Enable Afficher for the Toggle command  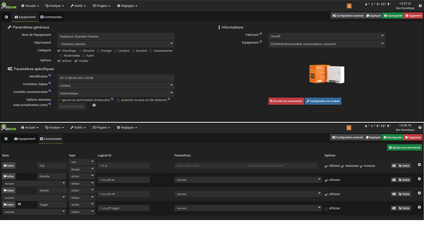click(x=326, y=209)
